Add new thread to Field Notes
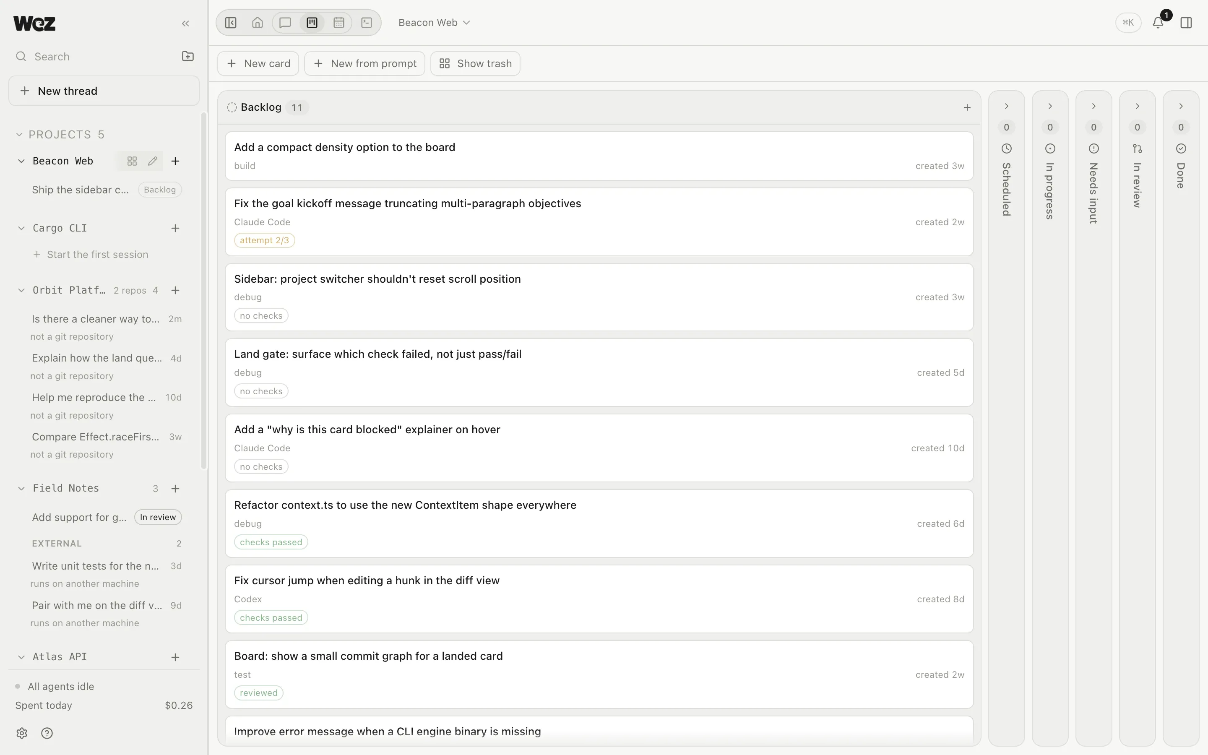 pos(175,488)
